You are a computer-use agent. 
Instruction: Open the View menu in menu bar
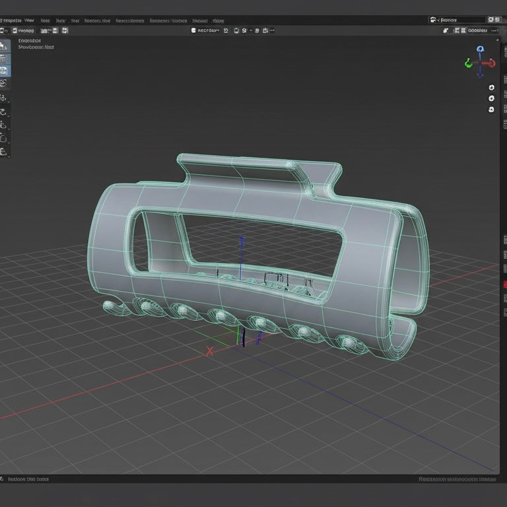(29, 20)
